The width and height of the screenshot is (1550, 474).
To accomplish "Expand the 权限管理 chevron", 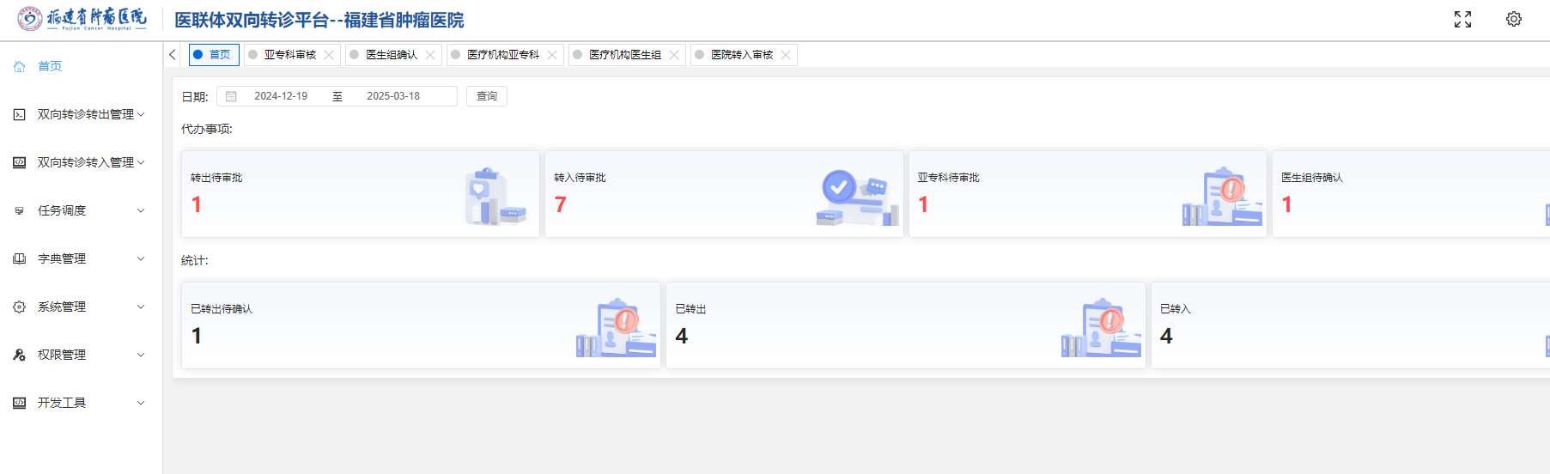I will pyautogui.click(x=141, y=355).
